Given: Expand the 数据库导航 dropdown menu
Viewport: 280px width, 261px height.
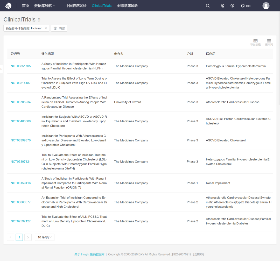Looking at the screenshot, I should tap(45, 6).
